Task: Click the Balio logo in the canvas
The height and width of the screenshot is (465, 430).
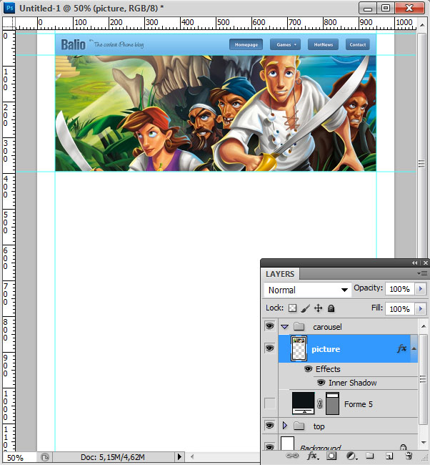Action: [x=73, y=45]
